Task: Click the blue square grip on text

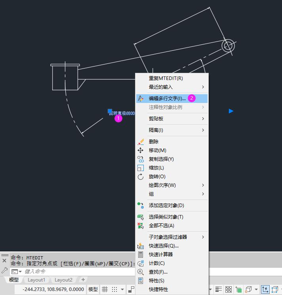Action: pos(110,111)
